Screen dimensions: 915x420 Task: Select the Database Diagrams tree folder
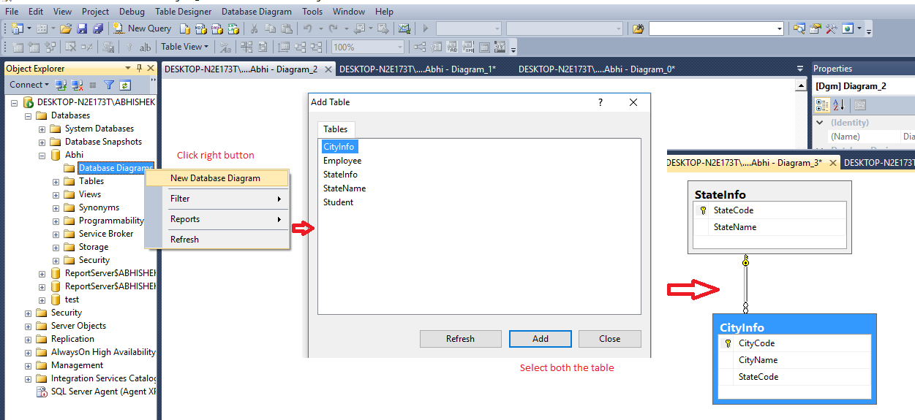(x=116, y=168)
